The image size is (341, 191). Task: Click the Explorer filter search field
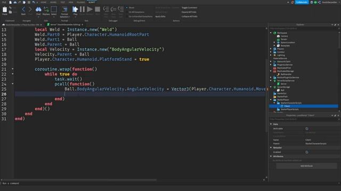point(303,28)
